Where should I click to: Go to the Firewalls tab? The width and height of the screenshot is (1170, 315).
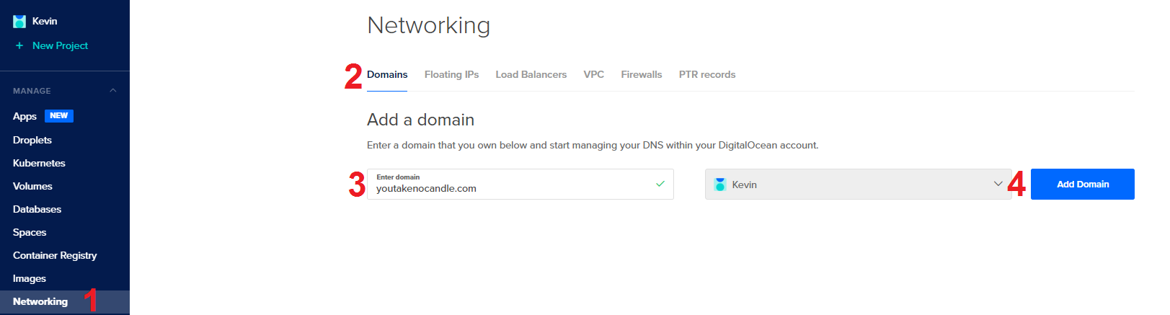(641, 75)
